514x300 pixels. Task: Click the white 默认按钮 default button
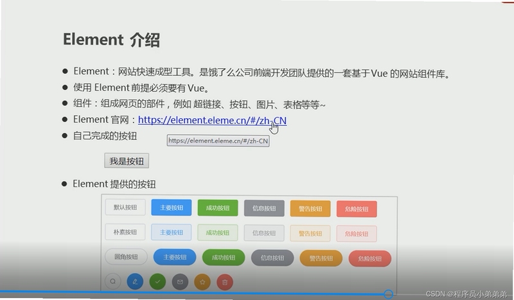tap(125, 207)
